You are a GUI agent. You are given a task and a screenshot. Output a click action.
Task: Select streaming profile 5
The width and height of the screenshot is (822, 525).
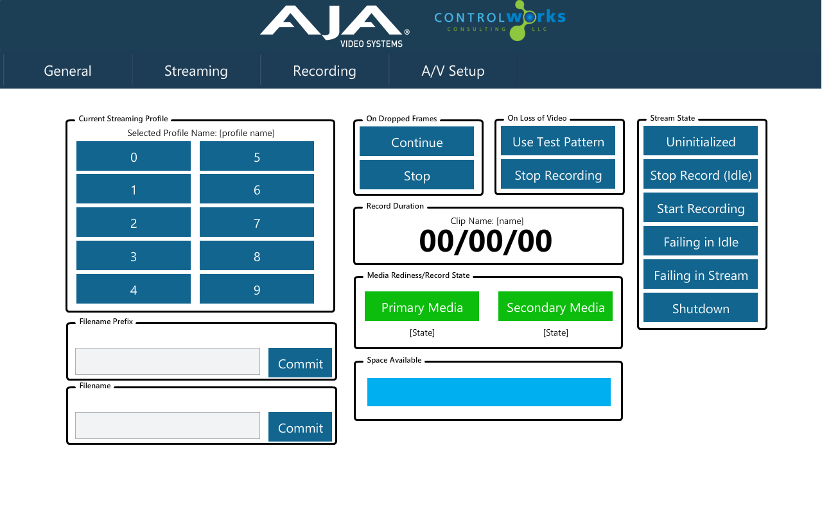click(257, 156)
